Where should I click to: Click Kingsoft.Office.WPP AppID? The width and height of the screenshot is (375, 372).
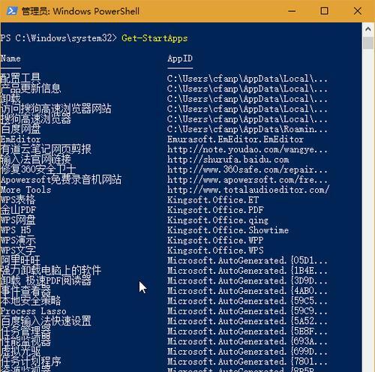click(x=215, y=240)
